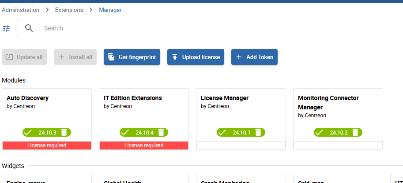The image size is (403, 183).
Task: Click the plus icon in Install all
Action: (x=61, y=57)
